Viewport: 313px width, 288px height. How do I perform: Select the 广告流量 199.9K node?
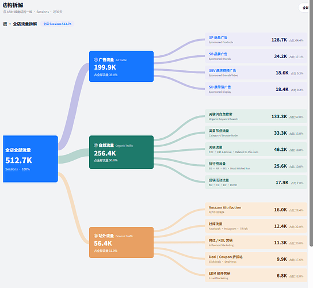click(121, 66)
